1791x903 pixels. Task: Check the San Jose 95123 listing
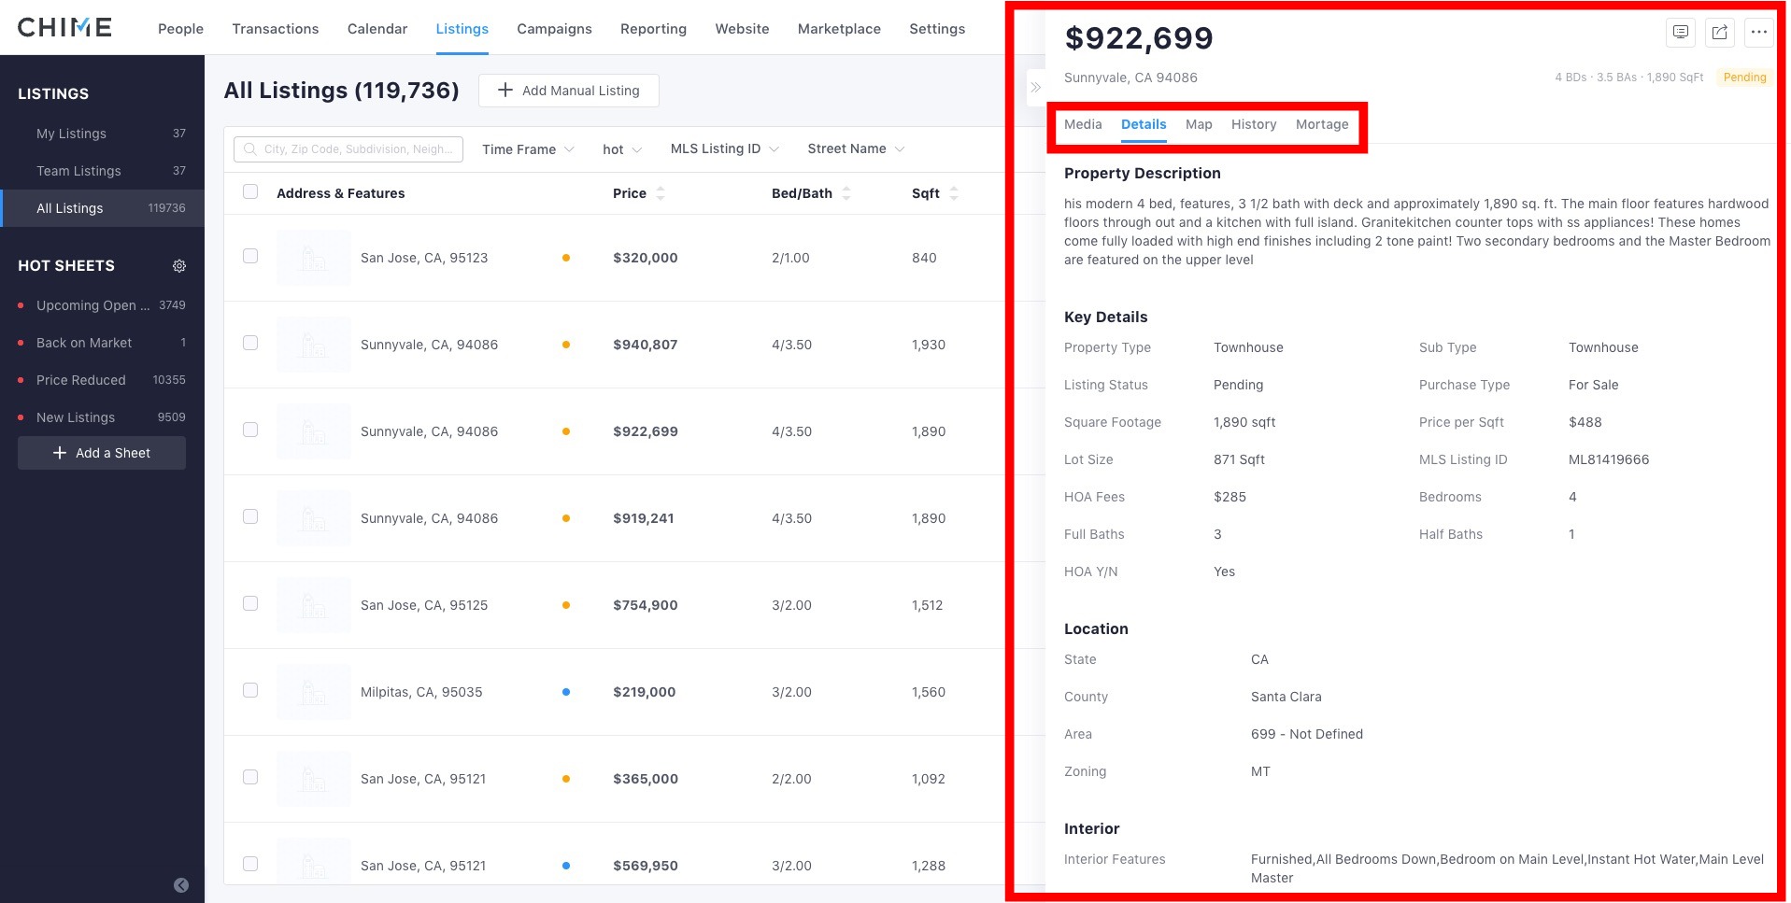pos(250,256)
